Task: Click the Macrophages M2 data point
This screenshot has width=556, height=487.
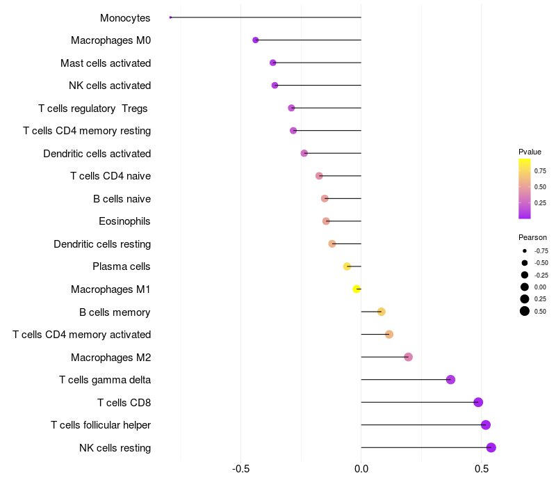Action: [409, 357]
